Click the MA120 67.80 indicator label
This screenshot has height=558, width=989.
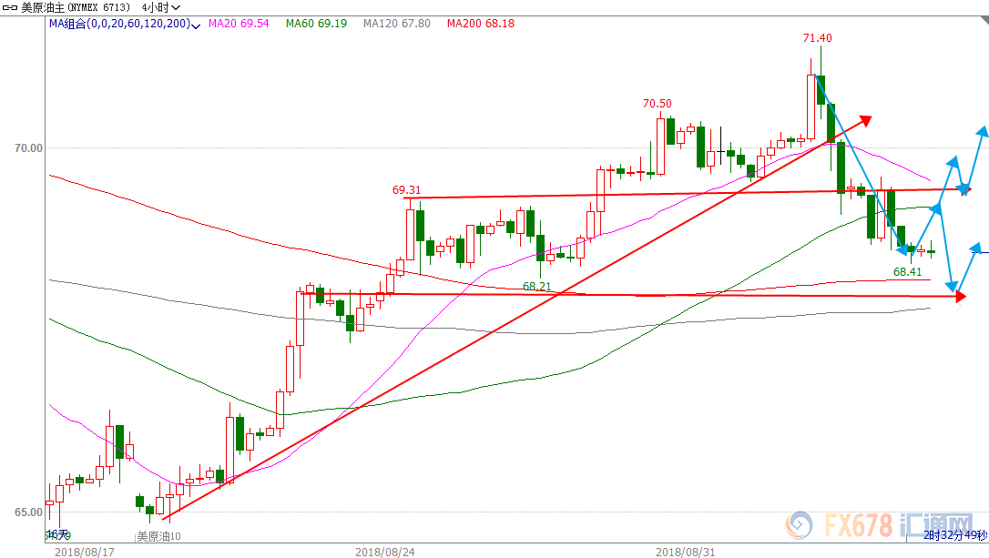396,24
